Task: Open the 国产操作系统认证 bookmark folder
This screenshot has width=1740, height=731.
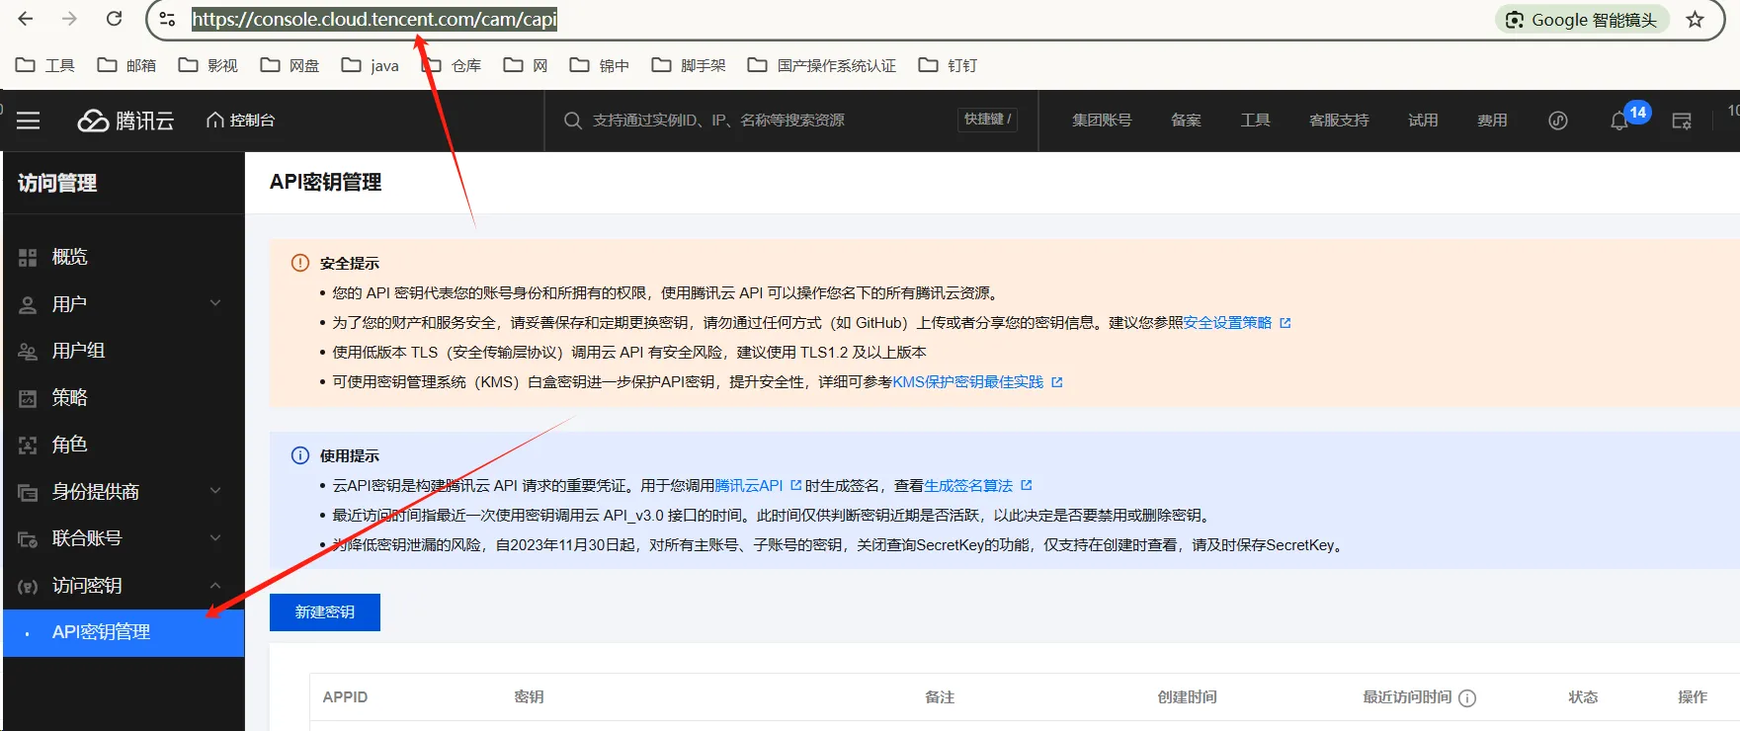Action: (x=821, y=65)
